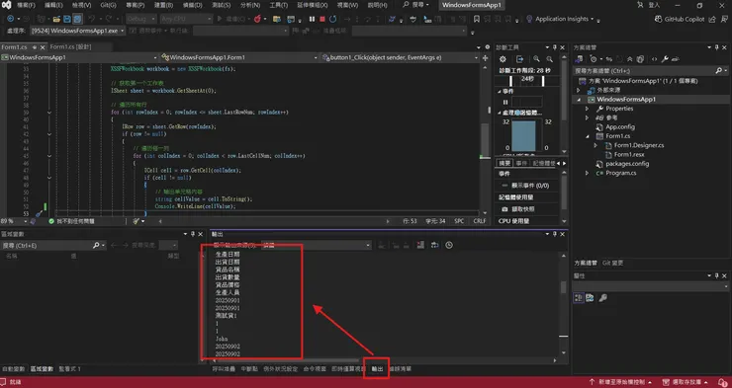Open Diagnostic Tools settings gear
This screenshot has width=732, height=388.
(503, 59)
